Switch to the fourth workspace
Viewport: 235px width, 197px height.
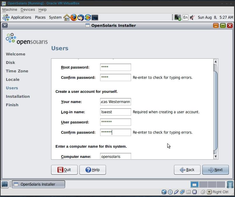click(221, 184)
